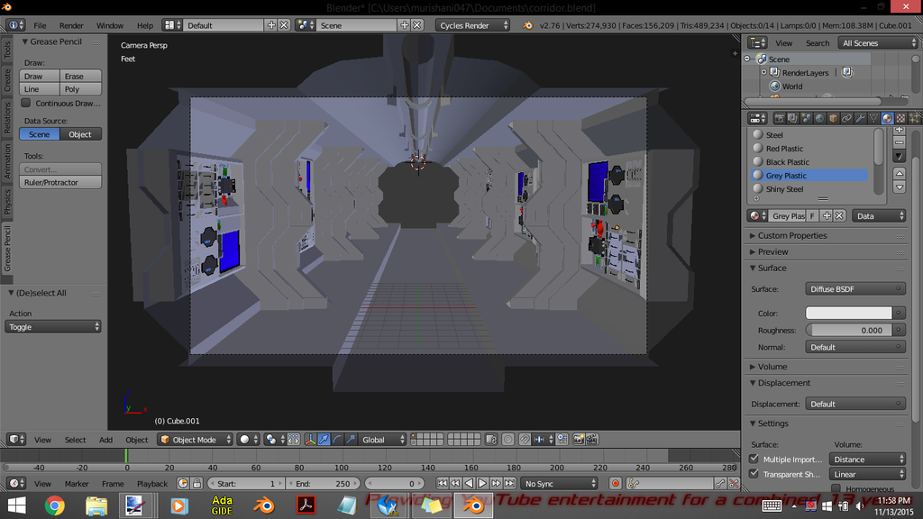Open the Diffuse BSDF surface dropdown

click(x=855, y=289)
